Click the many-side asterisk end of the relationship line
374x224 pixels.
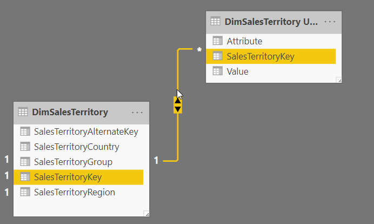[199, 50]
